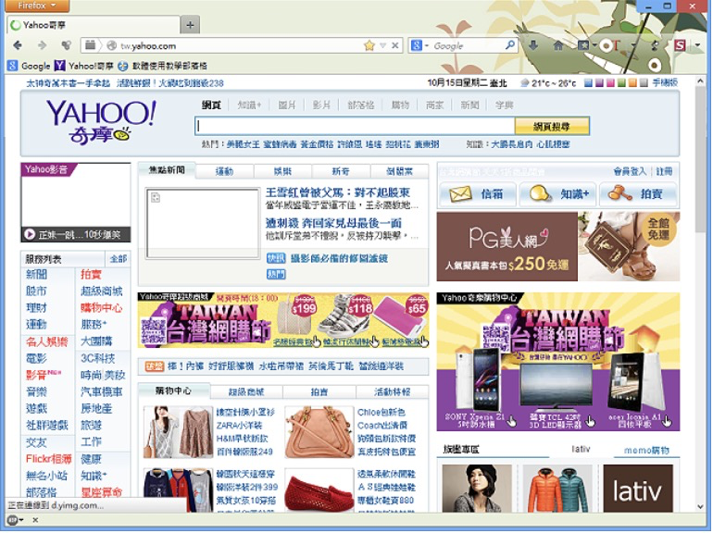Open 拍賣 gavel button in member panel

tap(638, 194)
